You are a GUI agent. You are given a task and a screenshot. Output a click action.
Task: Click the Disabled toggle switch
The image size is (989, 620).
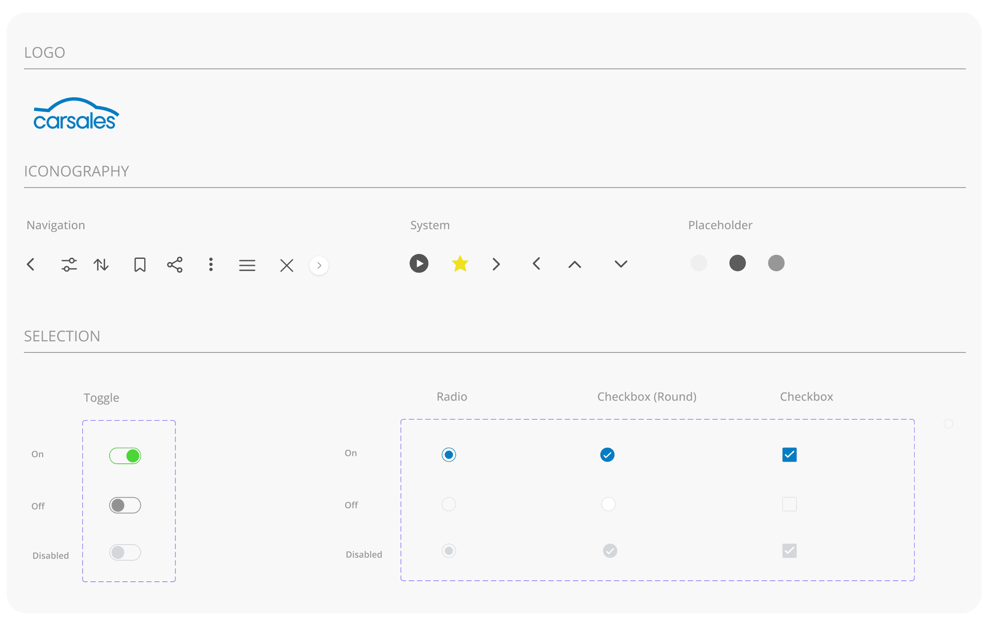(125, 552)
